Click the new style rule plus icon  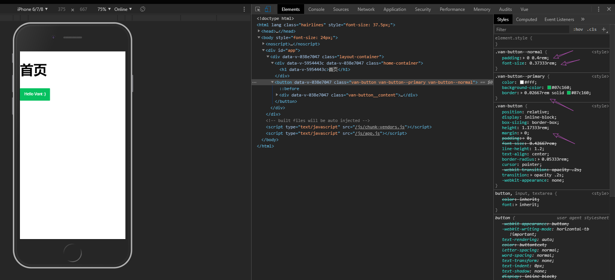tap(604, 29)
